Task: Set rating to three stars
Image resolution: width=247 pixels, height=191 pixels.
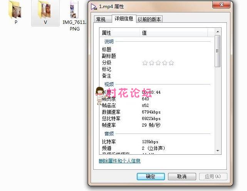Action: (158, 63)
